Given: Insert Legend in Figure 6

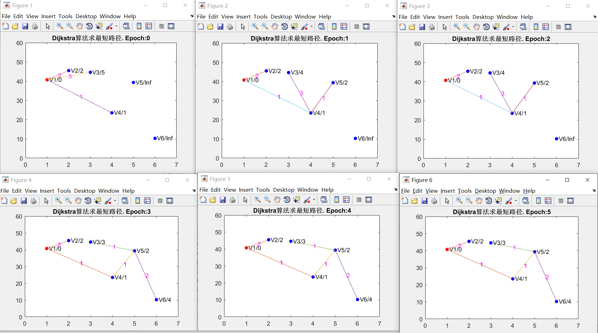Looking at the screenshot, I should 548,201.
